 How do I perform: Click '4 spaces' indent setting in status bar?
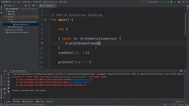pos(181,104)
